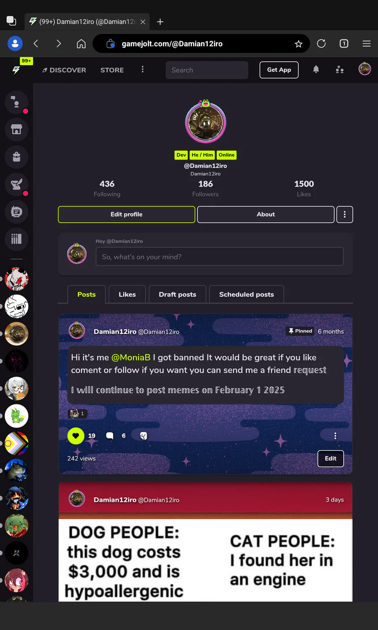Reload the page in browser

coord(321,44)
